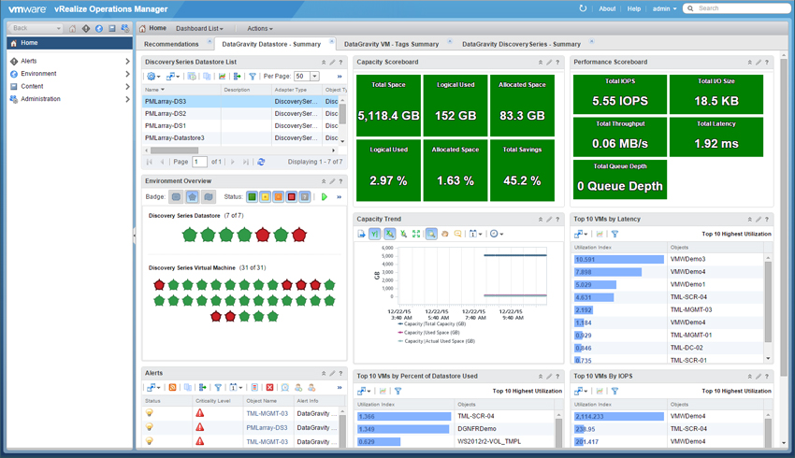The width and height of the screenshot is (795, 458).
Task: Click the Home button in dashboard toolbar
Action: pyautogui.click(x=153, y=28)
